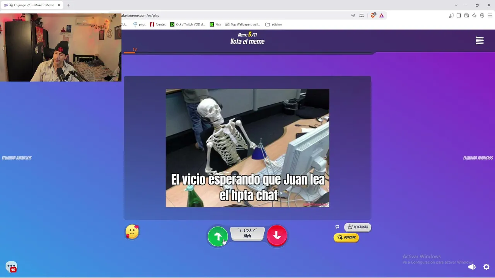This screenshot has width=495, height=278.
Task: Select the Make it Meme browser tab
Action: (33, 5)
